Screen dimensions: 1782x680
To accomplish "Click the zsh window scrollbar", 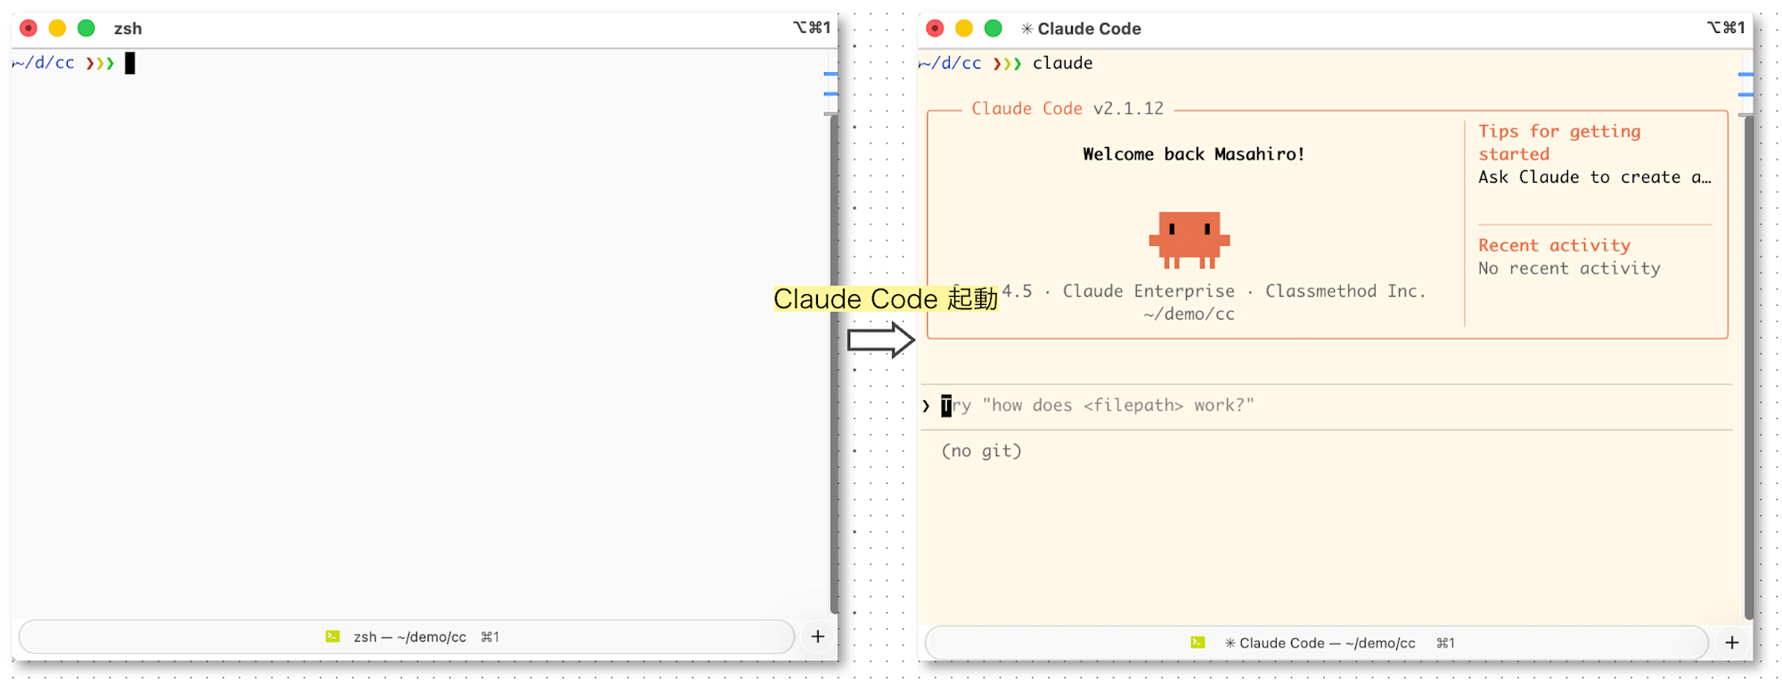I will point(833,364).
